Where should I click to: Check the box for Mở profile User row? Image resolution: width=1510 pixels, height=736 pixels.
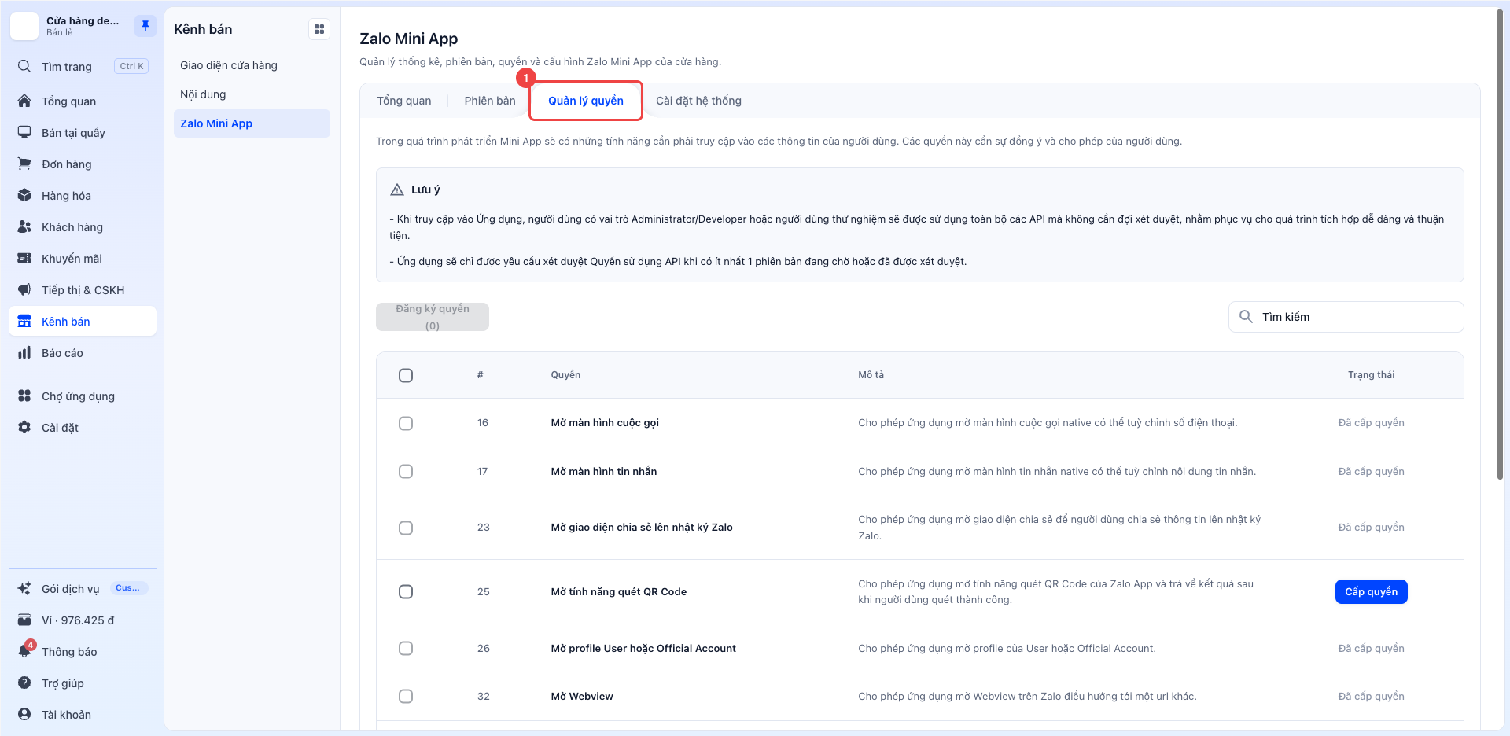coord(406,648)
